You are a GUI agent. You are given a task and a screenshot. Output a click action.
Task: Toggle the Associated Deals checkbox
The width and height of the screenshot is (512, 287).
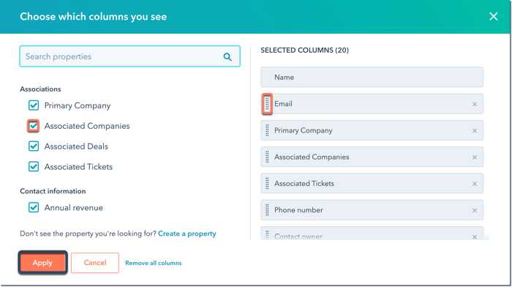[34, 146]
